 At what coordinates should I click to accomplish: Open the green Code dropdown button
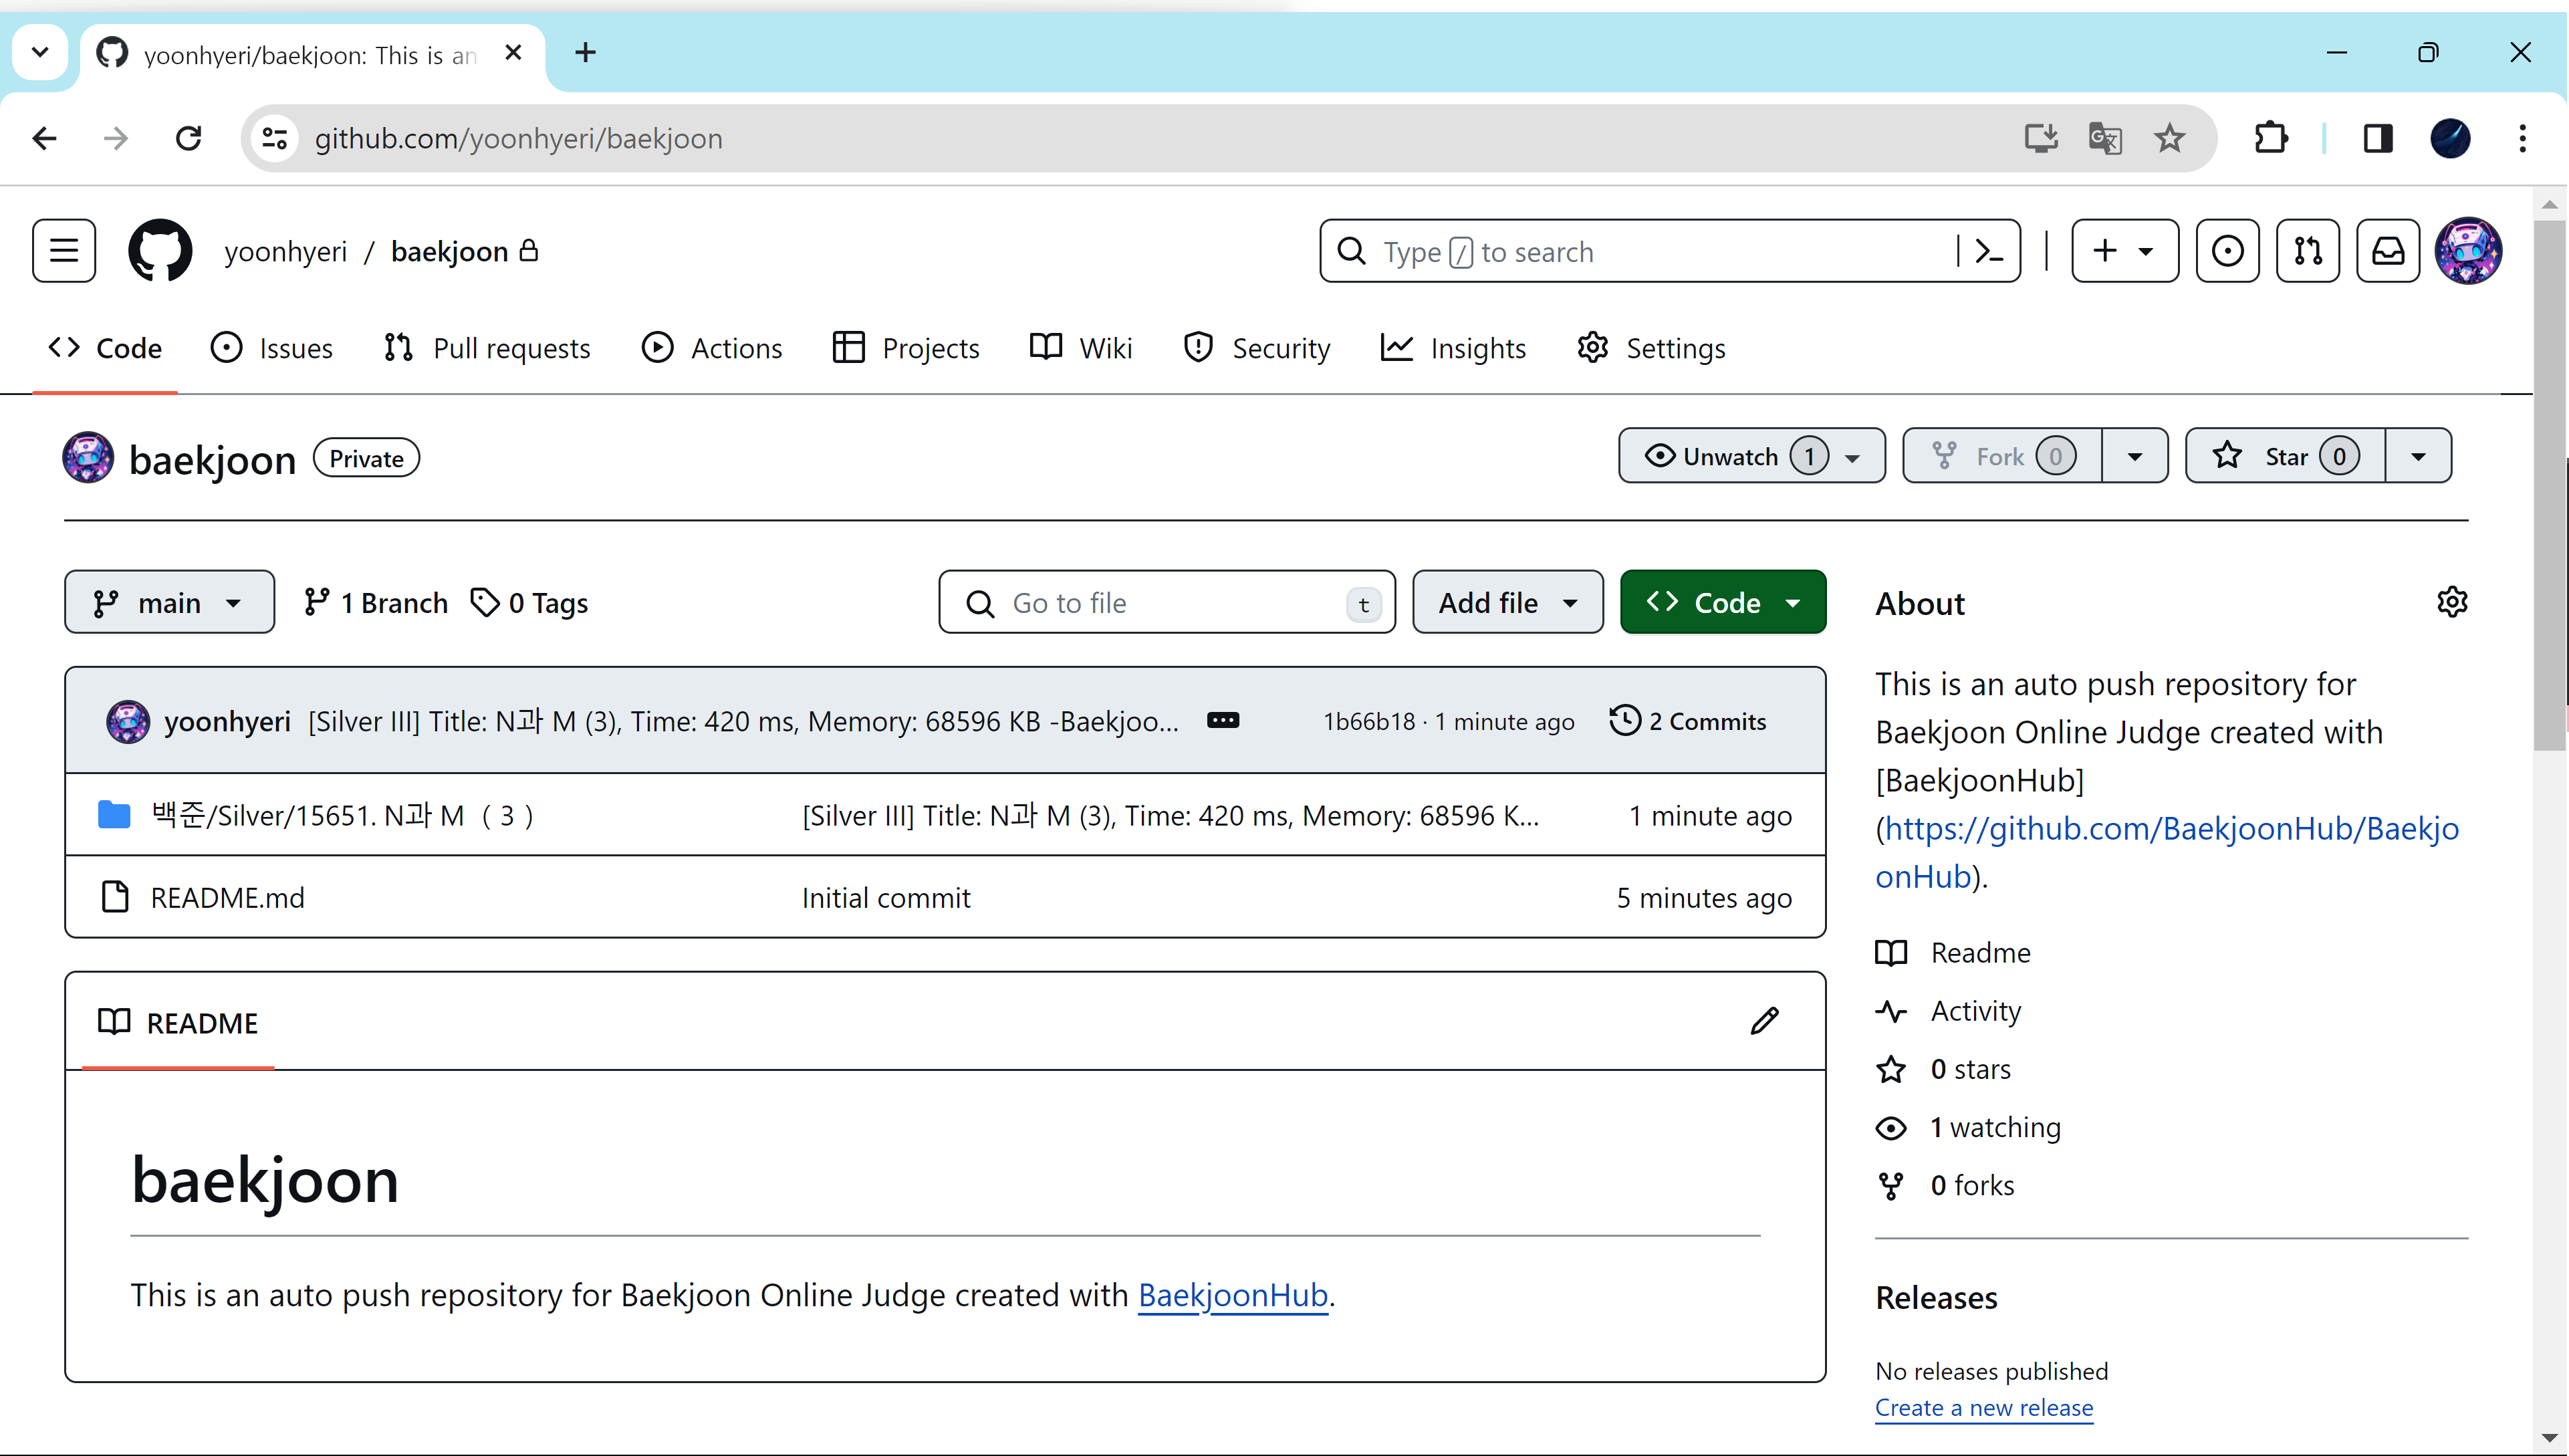coord(1722,603)
